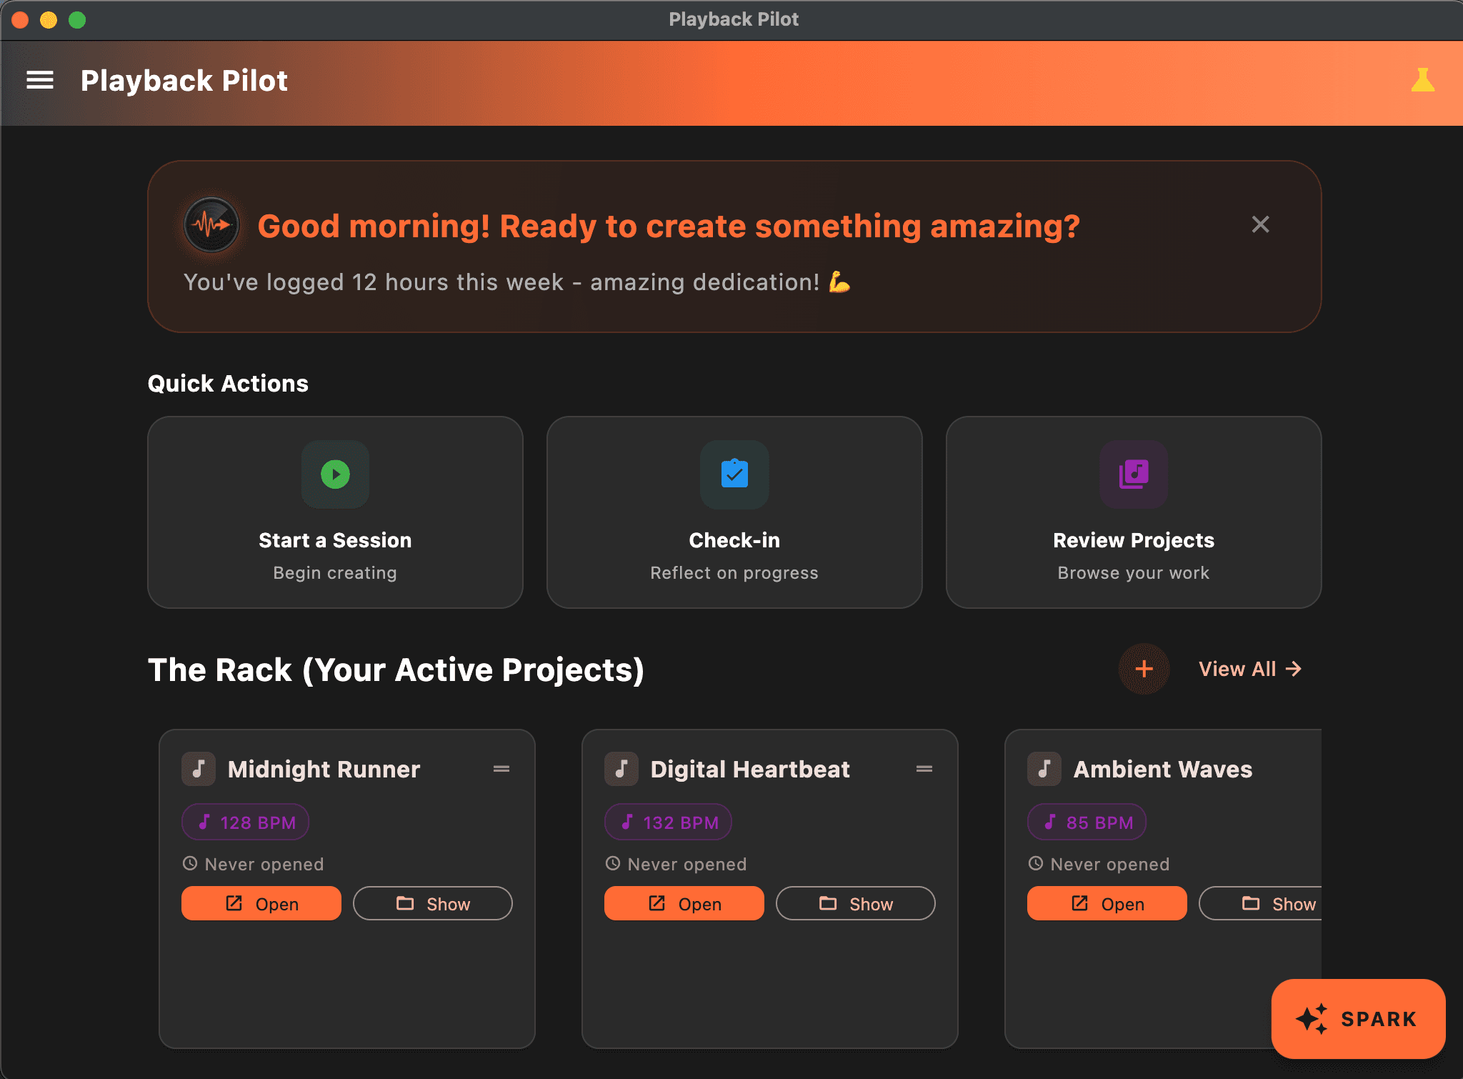Image resolution: width=1463 pixels, height=1079 pixels.
Task: Expand the options handle on Digital Heartbeat card
Action: (x=924, y=769)
